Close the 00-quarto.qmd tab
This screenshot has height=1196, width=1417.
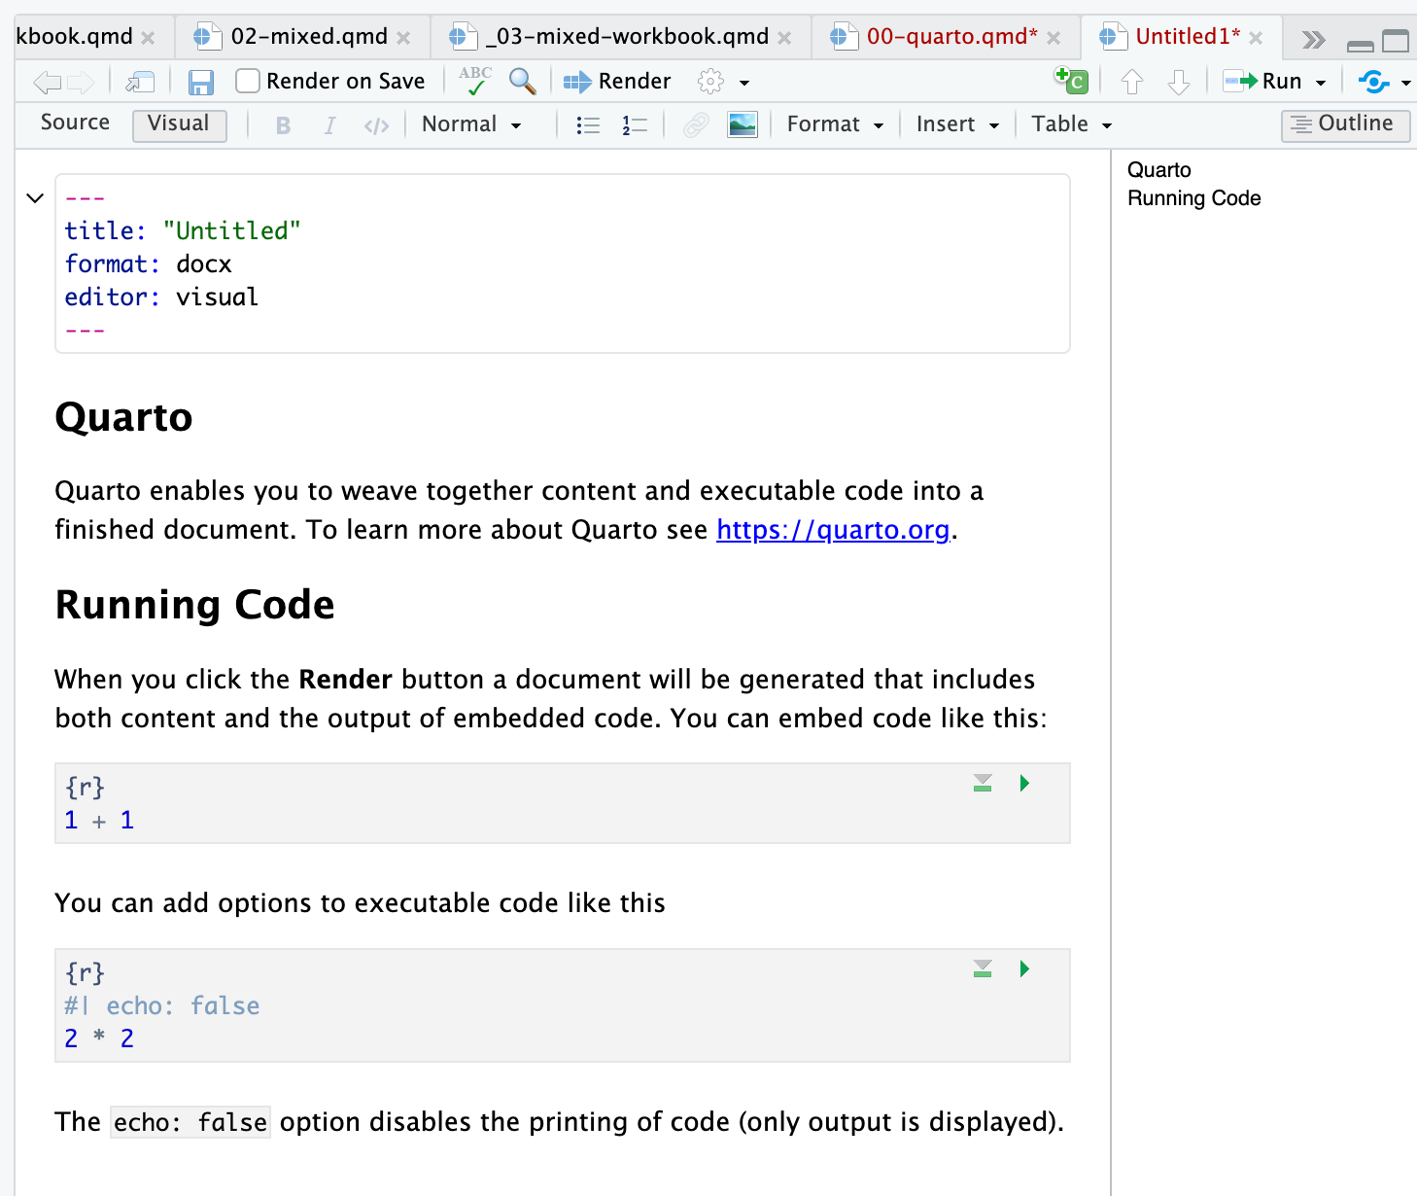coord(1054,38)
